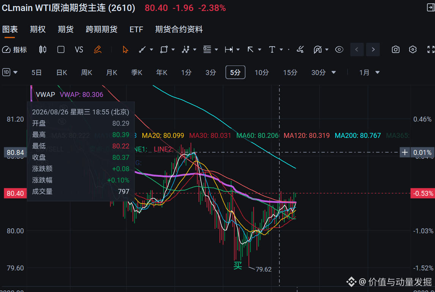Viewport: 435px width, 292px height.
Task: Expand the text tool dropdown arrow
Action: [x=281, y=50]
